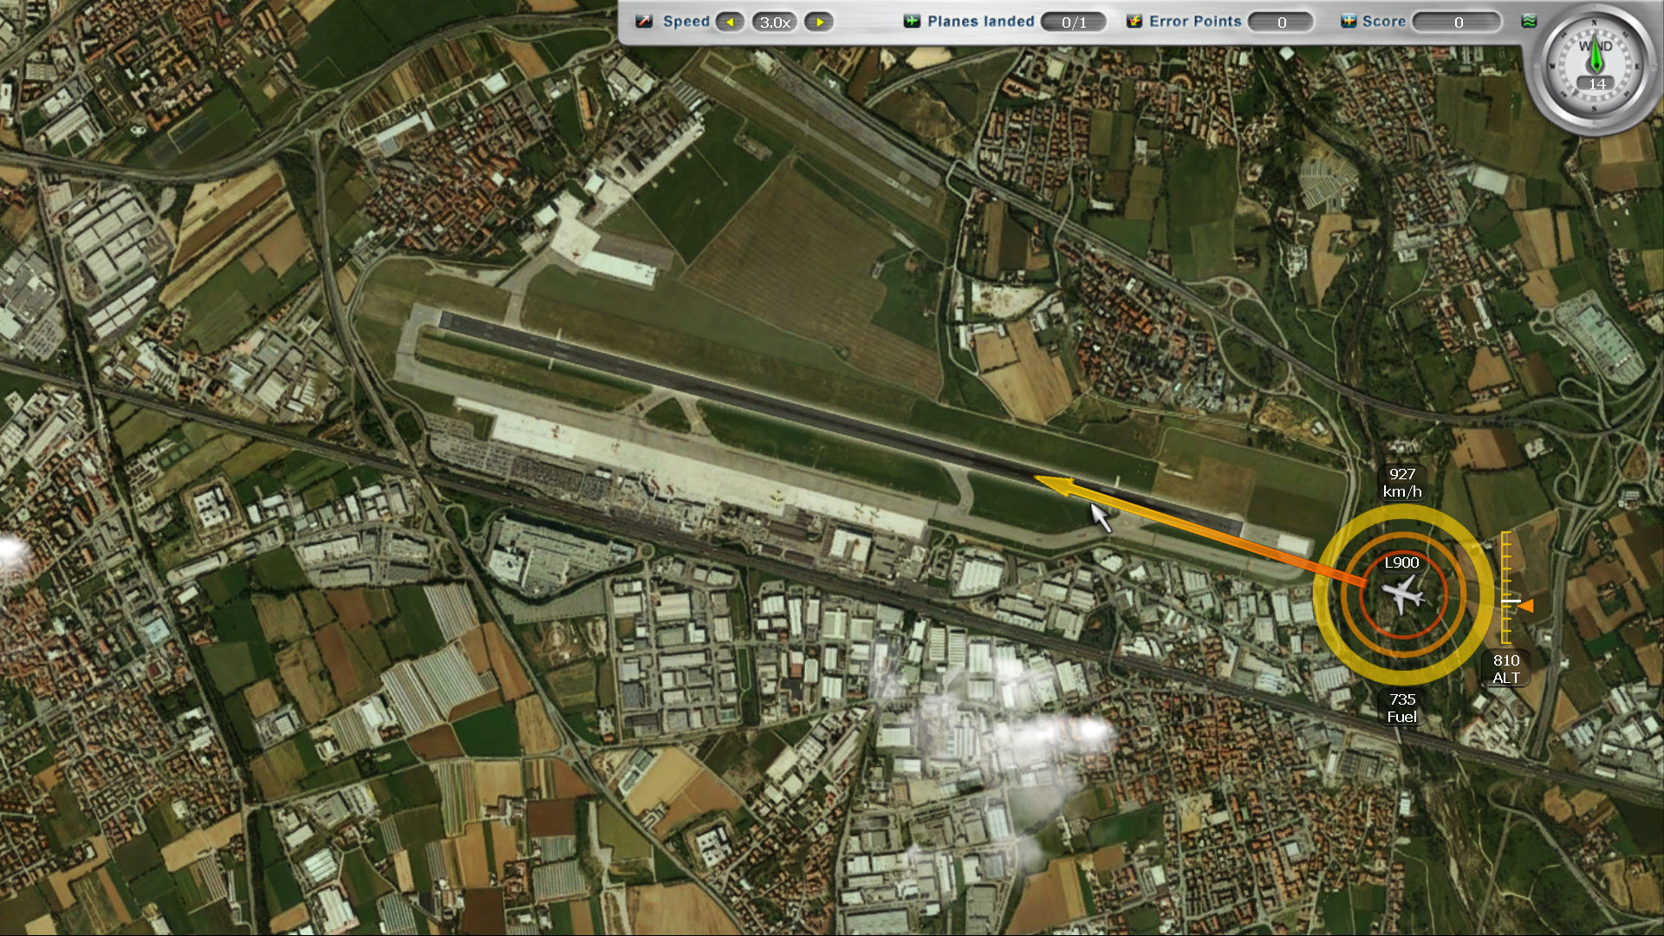The image size is (1664, 936).
Task: Click the Planes landed 0/1 counter
Action: click(1073, 22)
